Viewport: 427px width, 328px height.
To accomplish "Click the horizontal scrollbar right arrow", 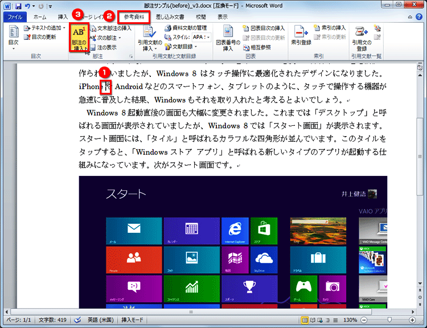I will coord(413,311).
